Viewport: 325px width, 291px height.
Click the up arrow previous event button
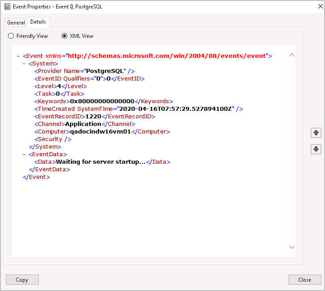point(316,133)
